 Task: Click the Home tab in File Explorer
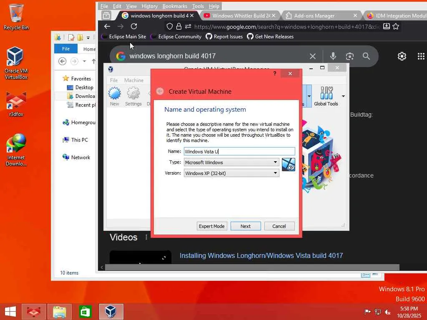[89, 49]
